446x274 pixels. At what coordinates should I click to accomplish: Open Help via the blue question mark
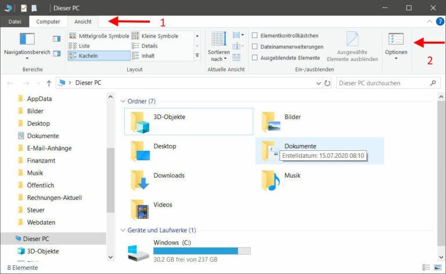tap(440, 21)
